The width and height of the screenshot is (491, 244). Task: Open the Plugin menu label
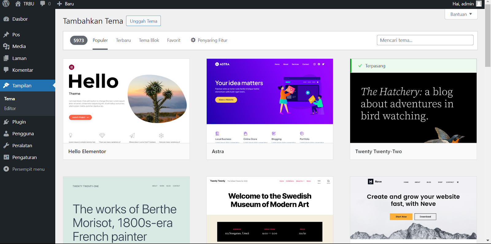19,122
